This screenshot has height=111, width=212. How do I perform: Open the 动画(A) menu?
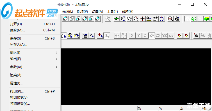point(97,11)
